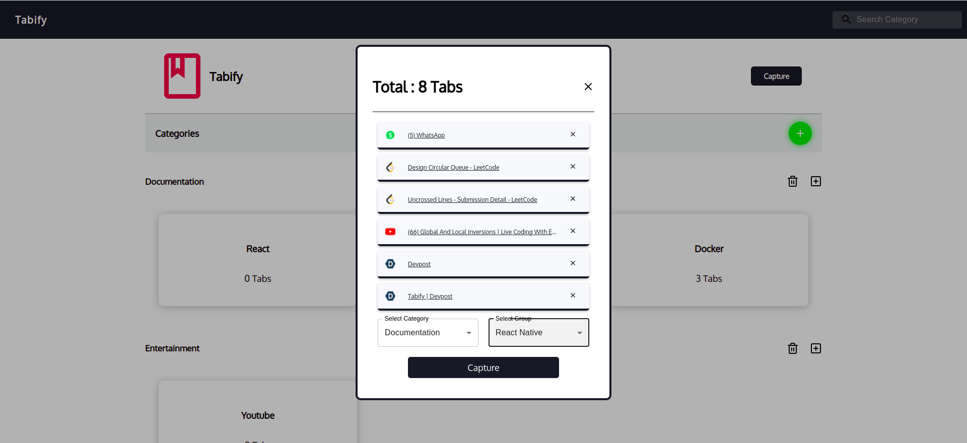Viewport: 967px width, 443px height.
Task: Remove Tabify | Devpost tab entry
Action: click(573, 296)
